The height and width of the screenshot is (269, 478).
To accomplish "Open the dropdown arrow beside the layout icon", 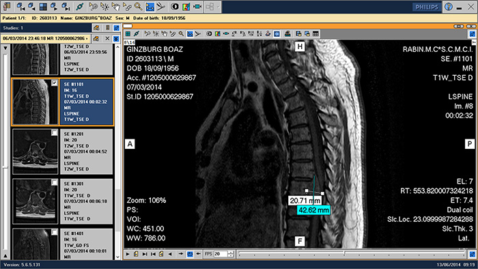I will (218, 7).
